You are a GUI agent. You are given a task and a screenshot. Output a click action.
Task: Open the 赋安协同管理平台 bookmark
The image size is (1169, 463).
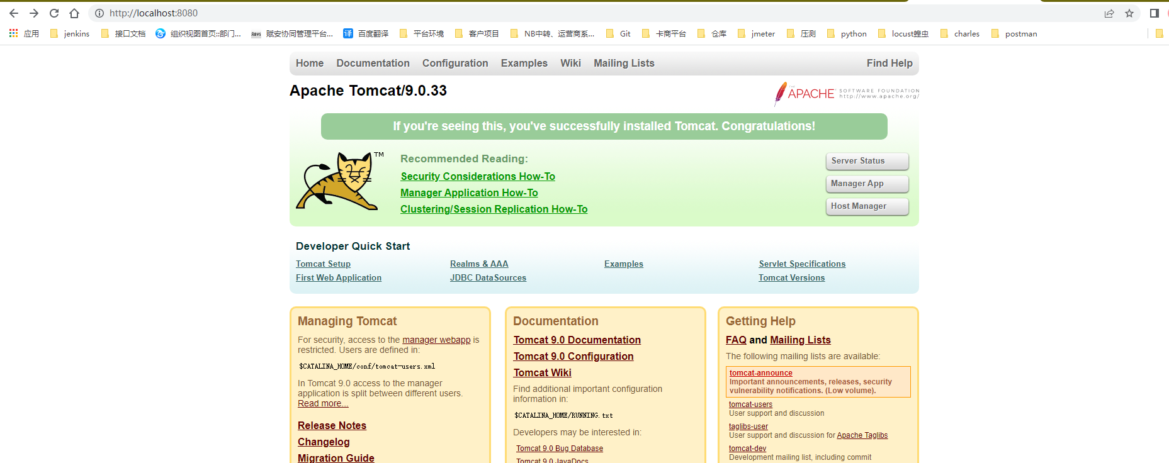[292, 33]
